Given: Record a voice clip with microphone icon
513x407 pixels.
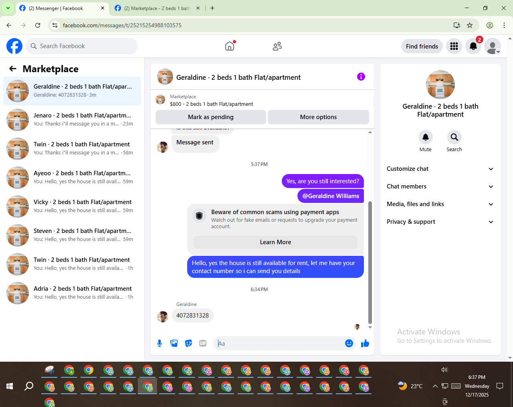Looking at the screenshot, I should click(160, 343).
